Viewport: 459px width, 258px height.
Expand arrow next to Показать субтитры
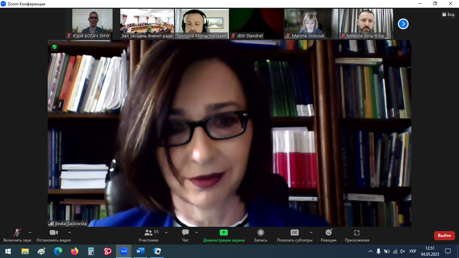click(311, 232)
